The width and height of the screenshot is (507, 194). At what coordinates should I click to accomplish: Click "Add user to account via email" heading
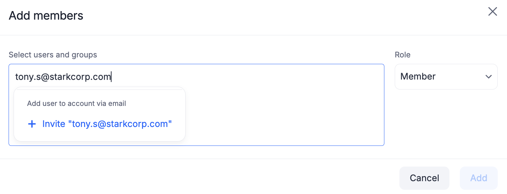[77, 104]
